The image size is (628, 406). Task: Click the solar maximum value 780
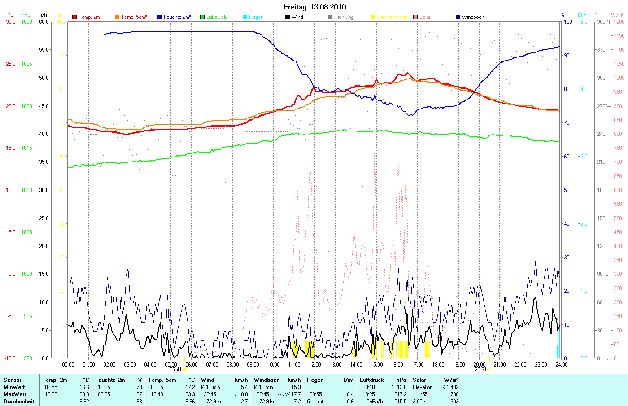[x=454, y=394]
